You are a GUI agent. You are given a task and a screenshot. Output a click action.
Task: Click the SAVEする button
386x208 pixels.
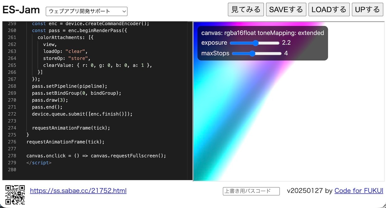coord(286,9)
